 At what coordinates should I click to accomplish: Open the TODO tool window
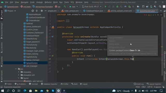[x=8, y=84]
